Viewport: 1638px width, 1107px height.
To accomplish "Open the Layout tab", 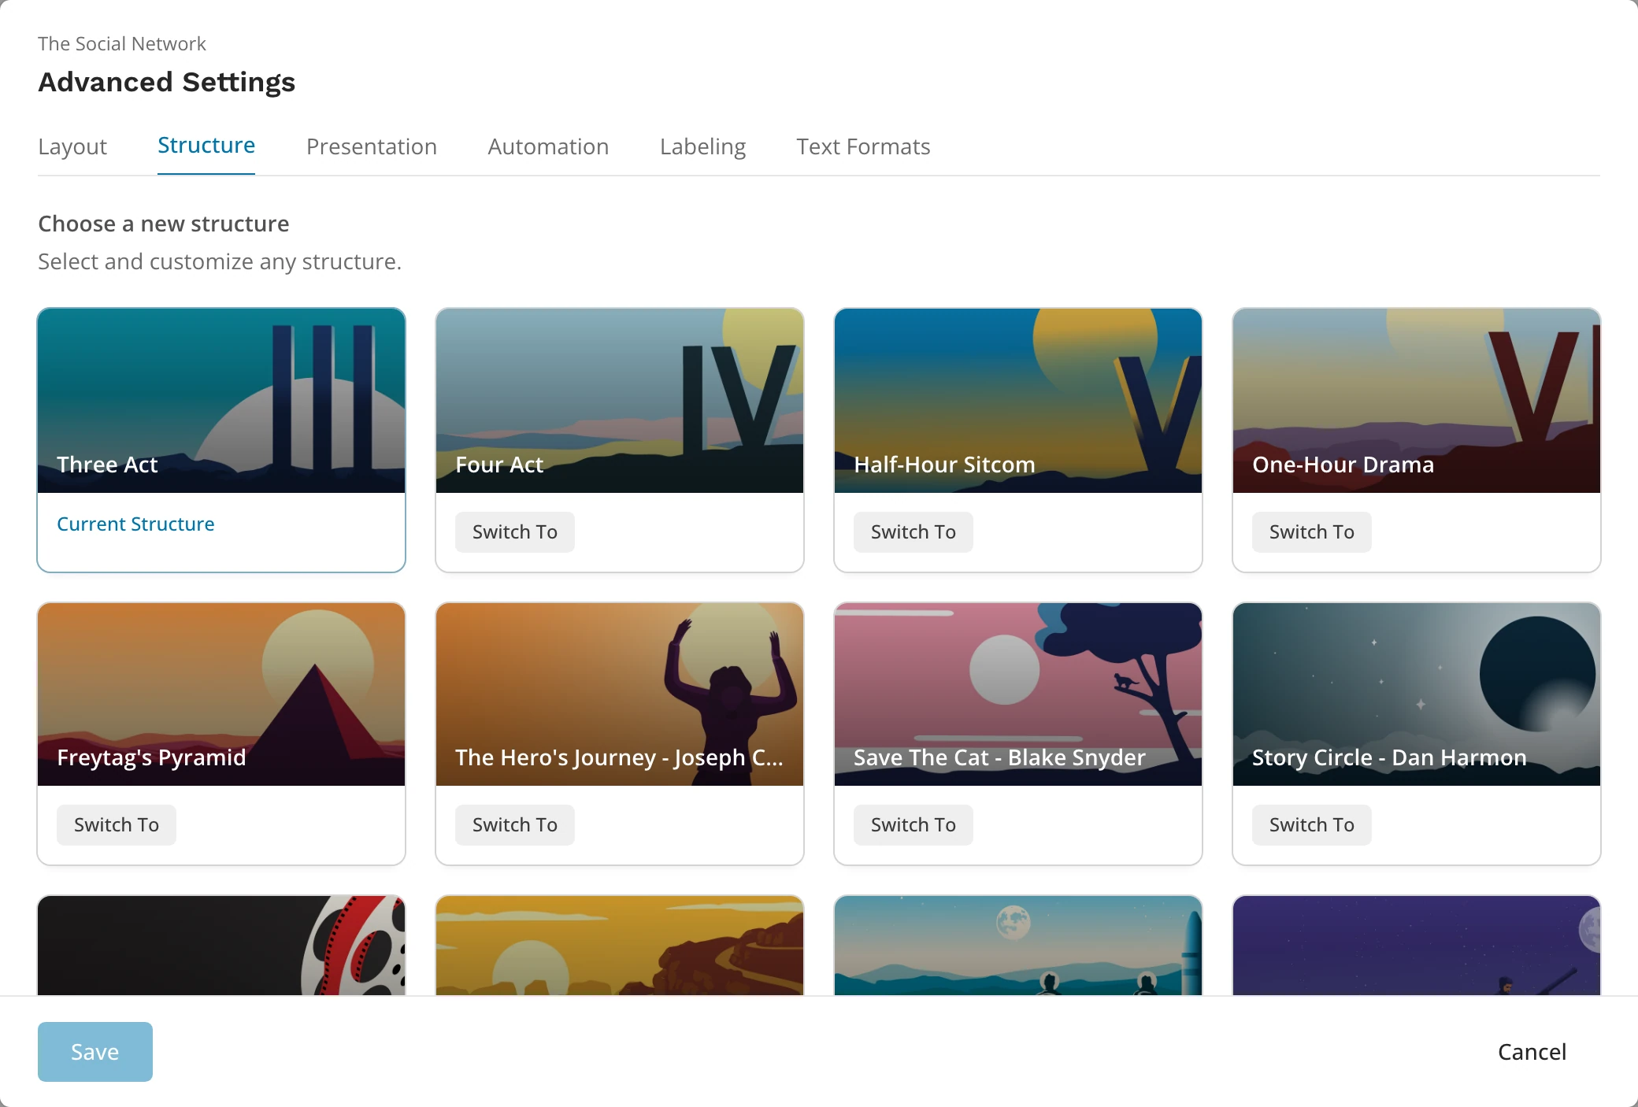I will [x=72, y=146].
